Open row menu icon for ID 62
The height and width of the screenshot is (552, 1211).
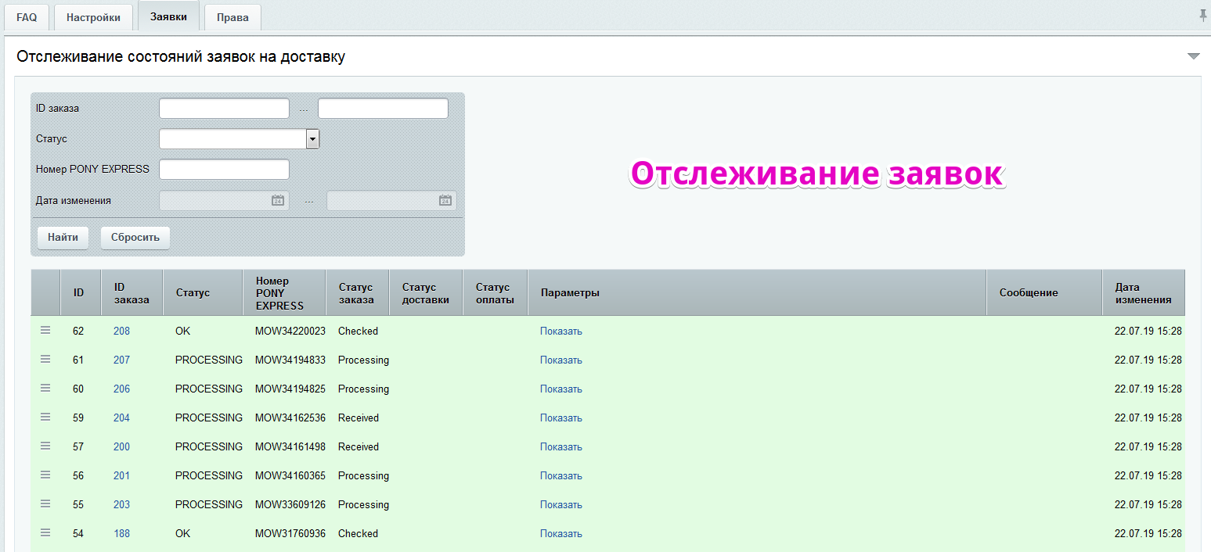(x=45, y=331)
